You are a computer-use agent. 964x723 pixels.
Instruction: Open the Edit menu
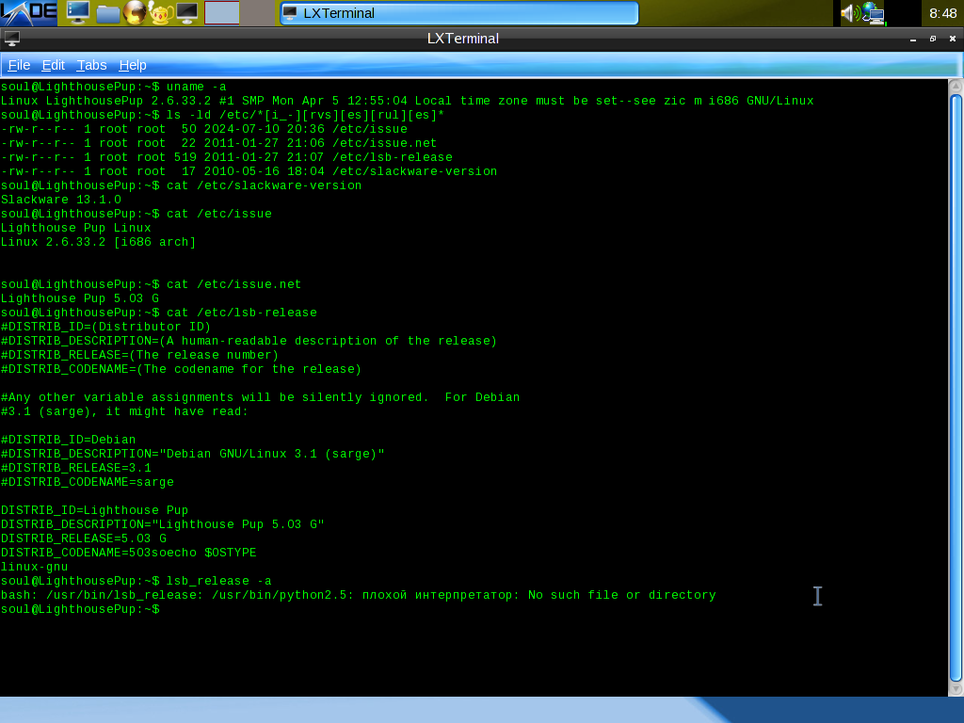pos(53,65)
